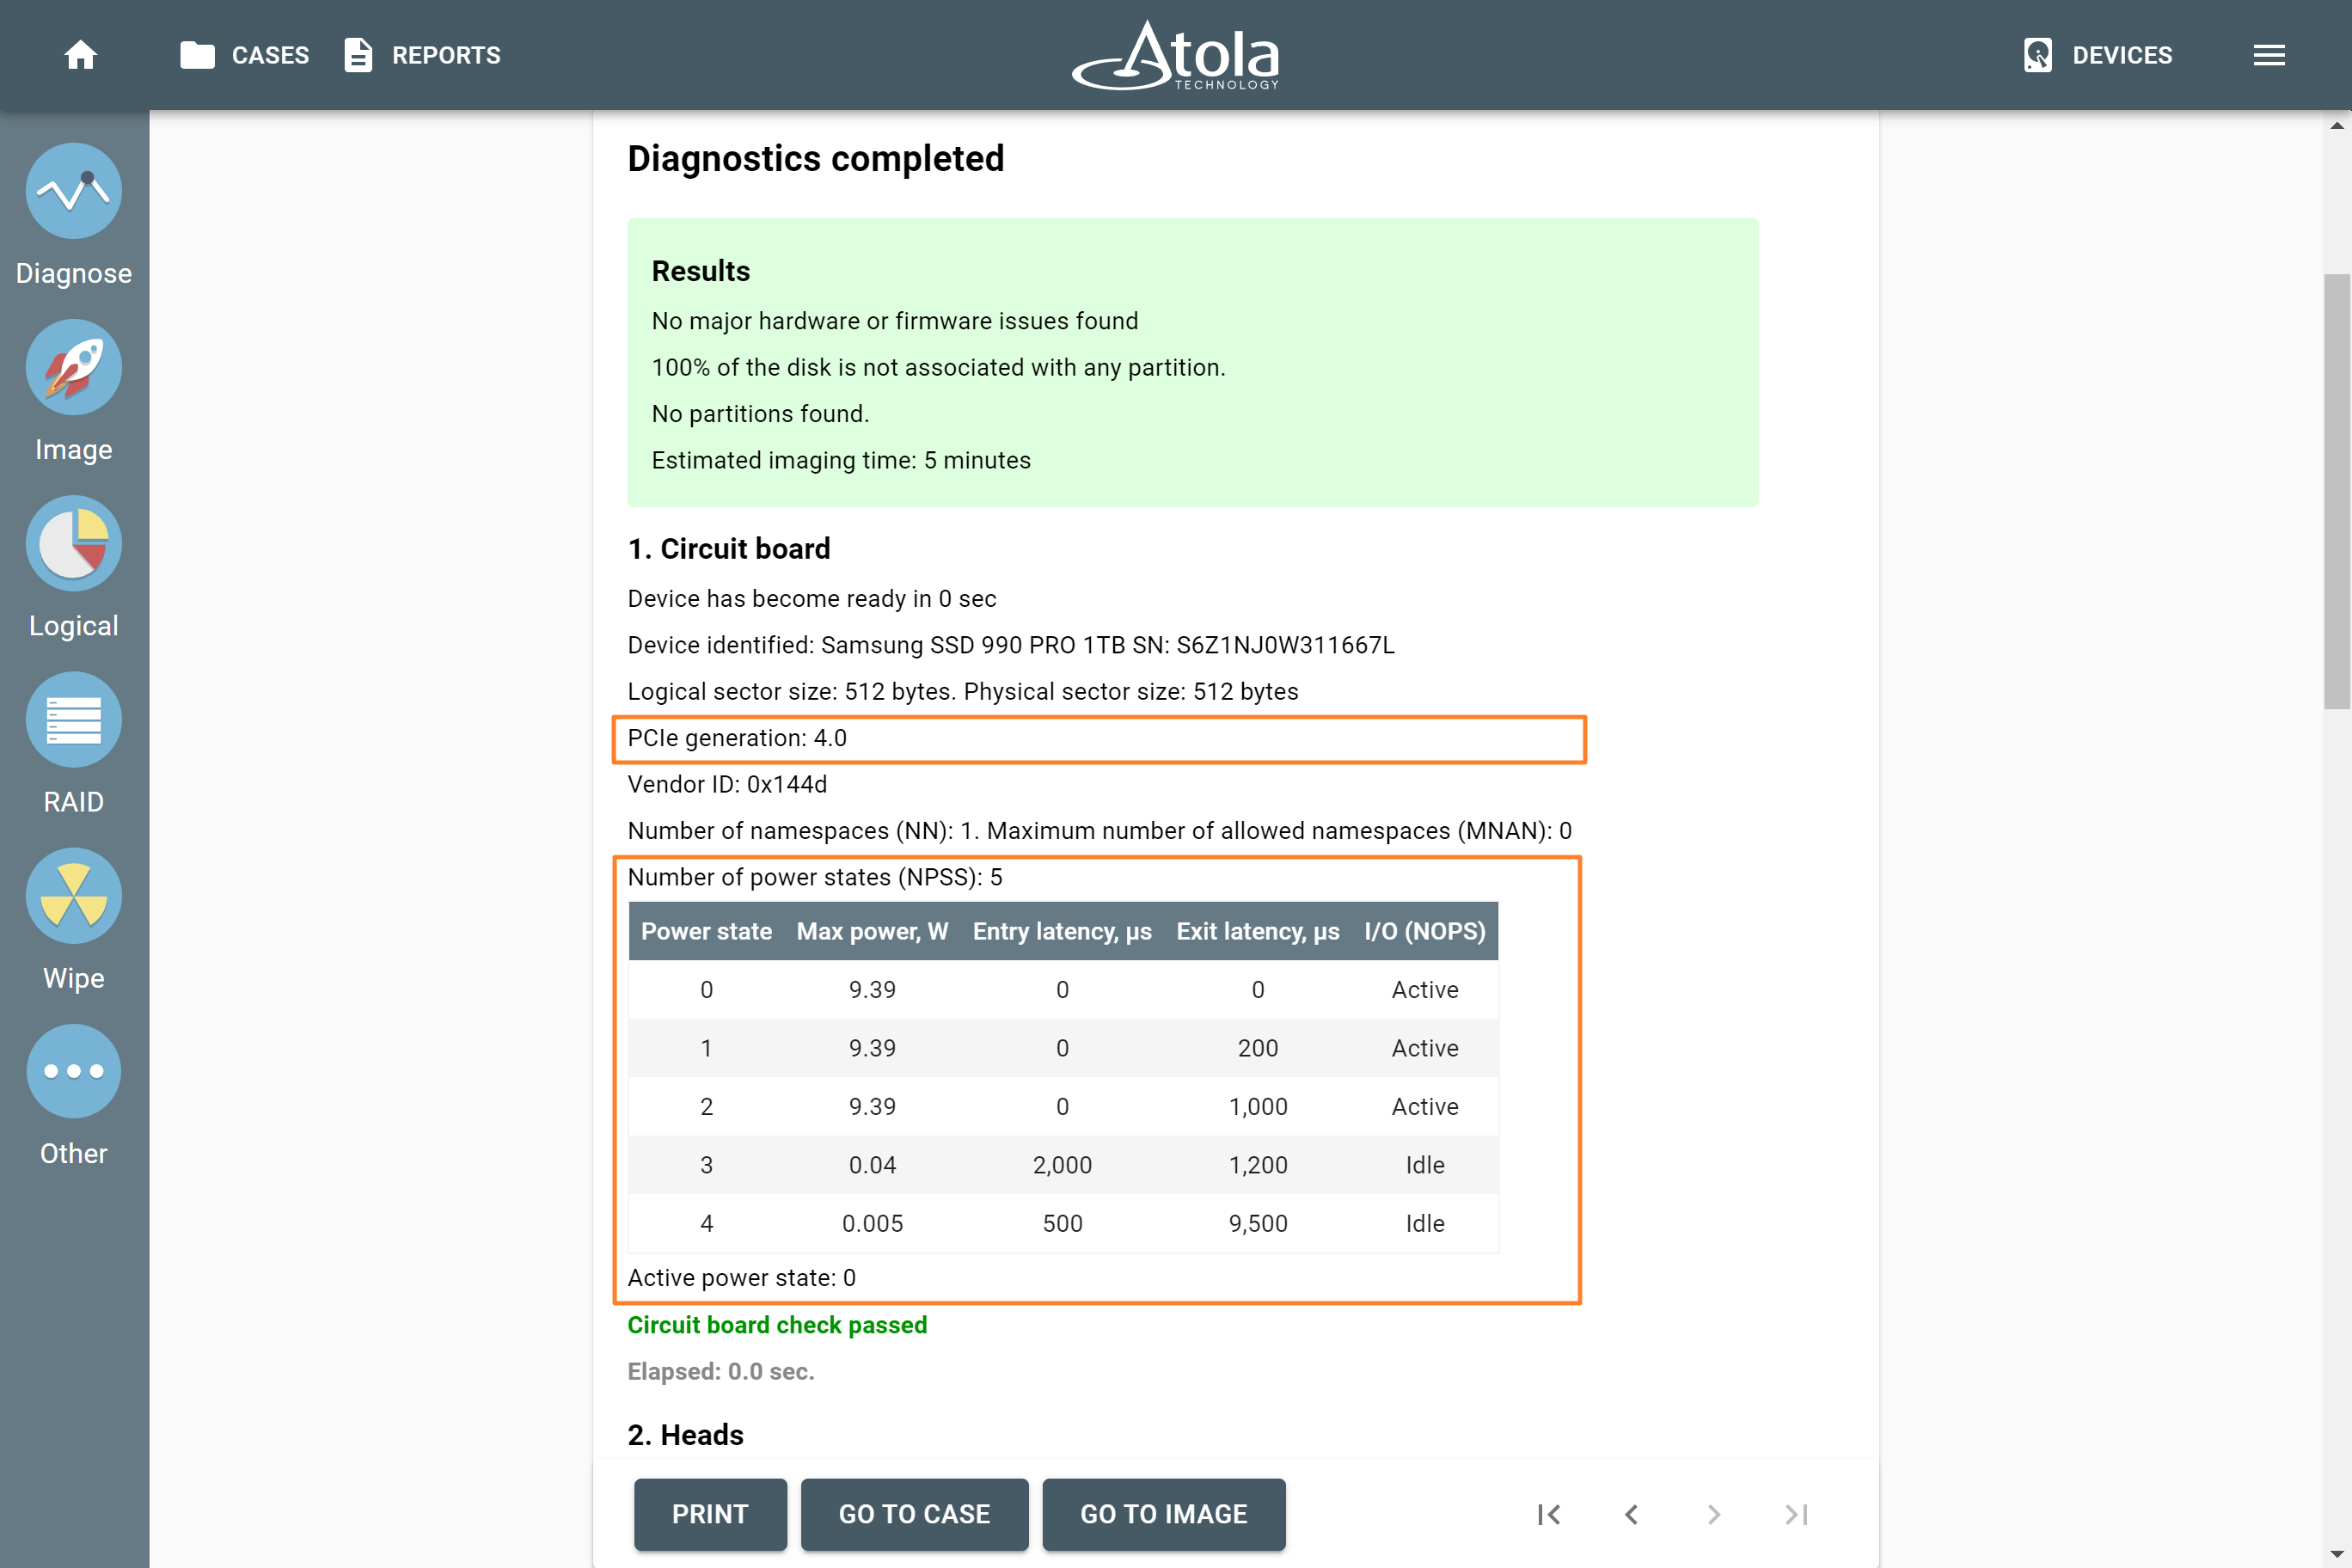Click the Number of namespaces line

1100,831
